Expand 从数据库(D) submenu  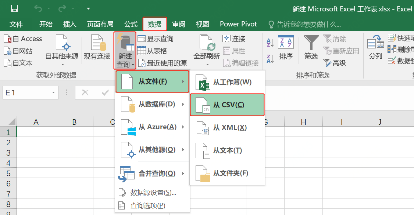click(152, 104)
